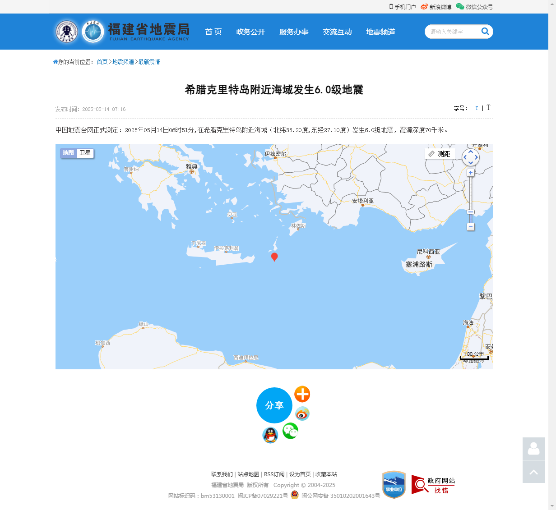556x510 pixels.
Task: Zoom in using the map plus button
Action: [471, 172]
